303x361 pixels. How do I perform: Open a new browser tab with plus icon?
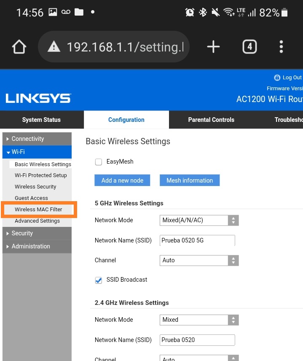[213, 47]
